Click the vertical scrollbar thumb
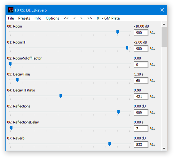Viewport: 174px width, 158px height. pyautogui.click(x=164, y=37)
